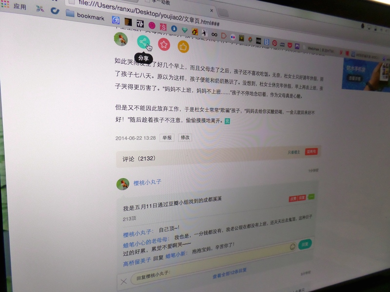Click the green speech bubble icon on comment

click(311, 197)
